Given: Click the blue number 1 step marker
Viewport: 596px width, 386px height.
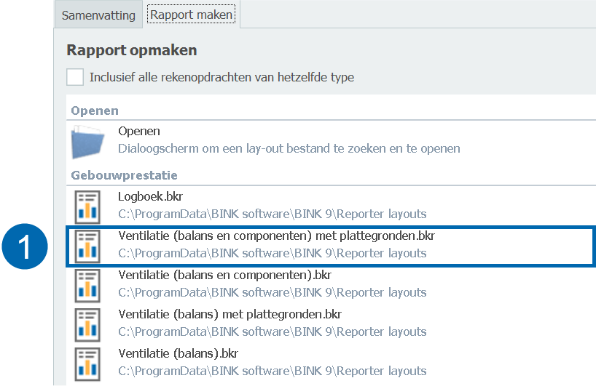Looking at the screenshot, I should tap(25, 246).
